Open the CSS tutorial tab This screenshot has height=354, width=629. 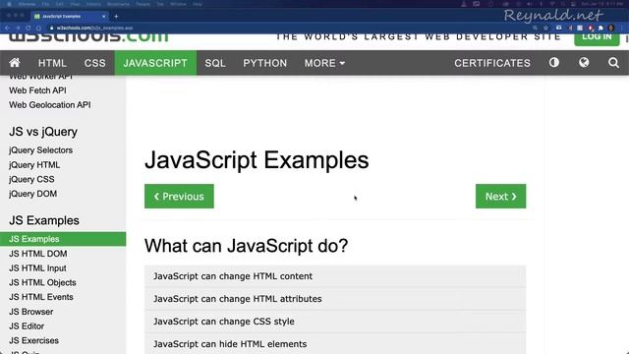[x=95, y=63]
